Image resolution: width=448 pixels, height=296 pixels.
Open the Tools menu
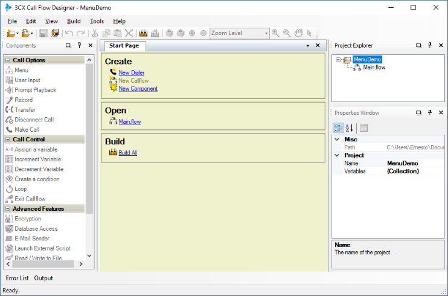click(97, 21)
